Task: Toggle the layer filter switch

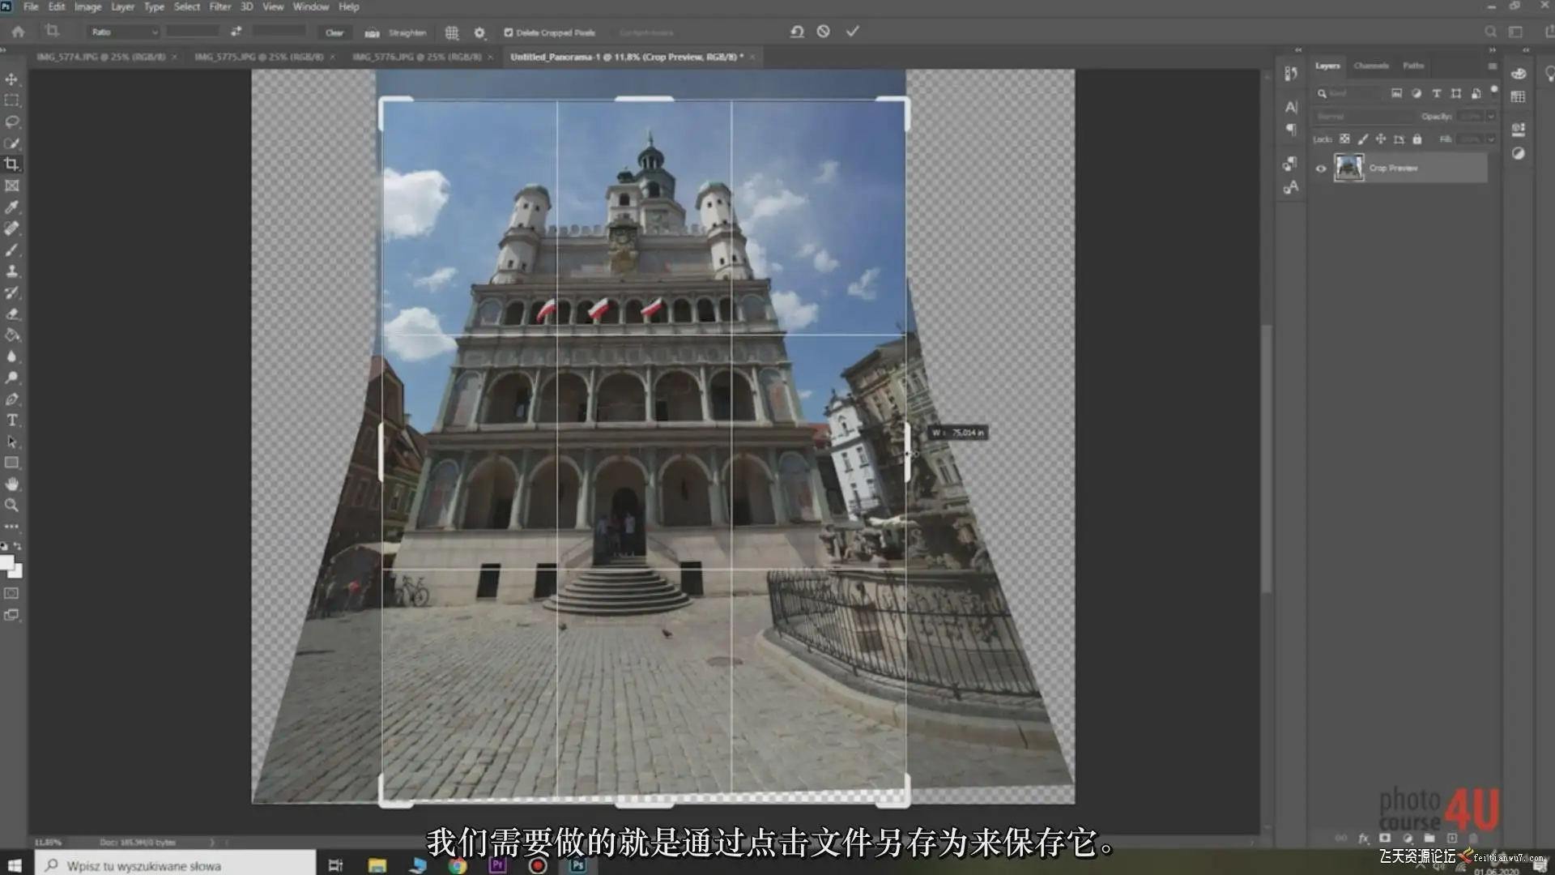Action: (1494, 91)
